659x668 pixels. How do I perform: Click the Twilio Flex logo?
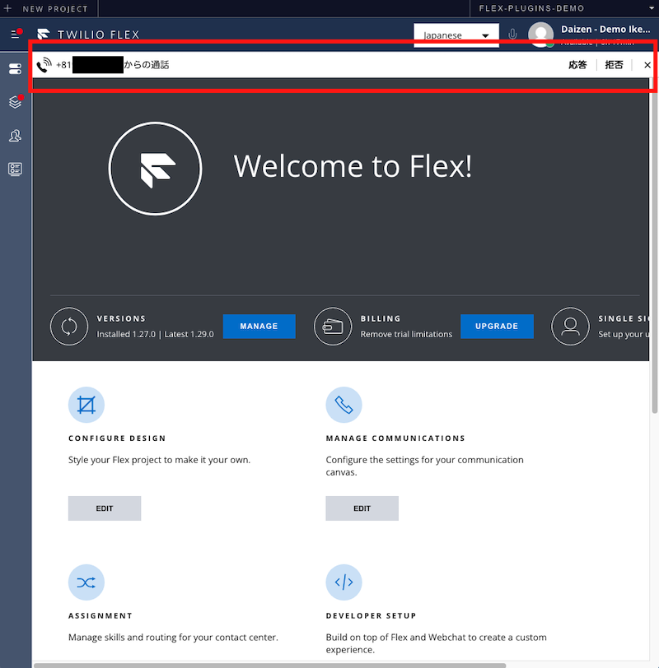coord(44,34)
